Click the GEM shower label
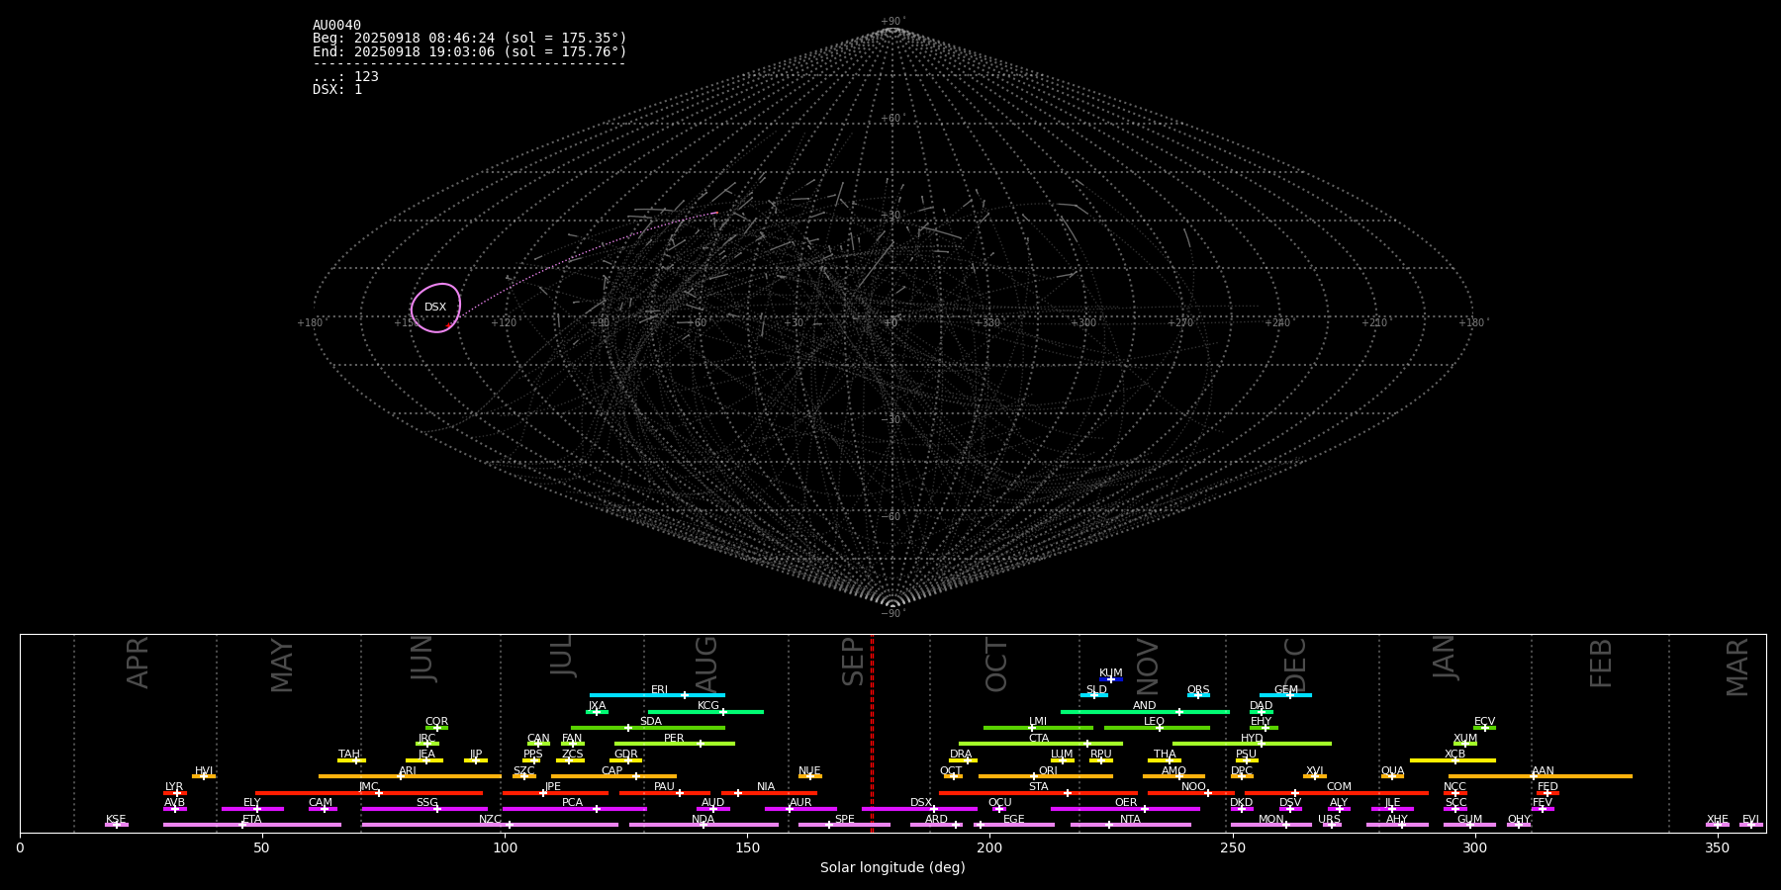This screenshot has width=1781, height=890. tap(1286, 690)
